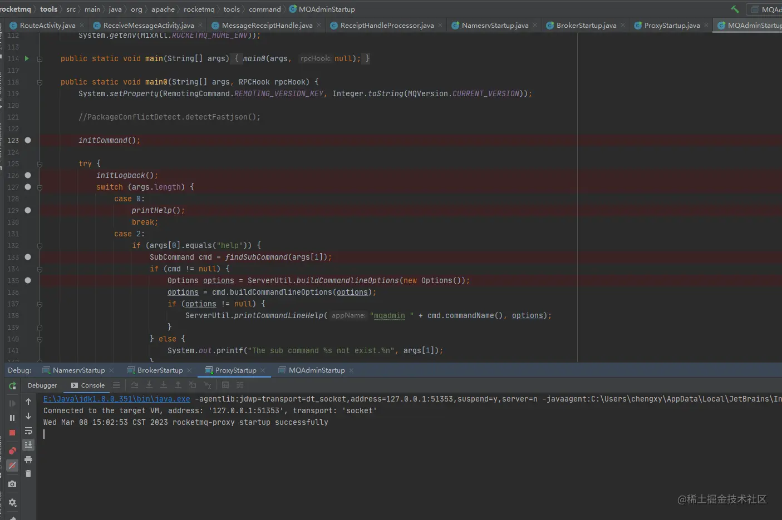Toggle soft-wrap in the console
The width and height of the screenshot is (782, 520).
[28, 430]
